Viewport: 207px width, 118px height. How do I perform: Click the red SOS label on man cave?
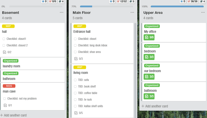tap(9, 86)
